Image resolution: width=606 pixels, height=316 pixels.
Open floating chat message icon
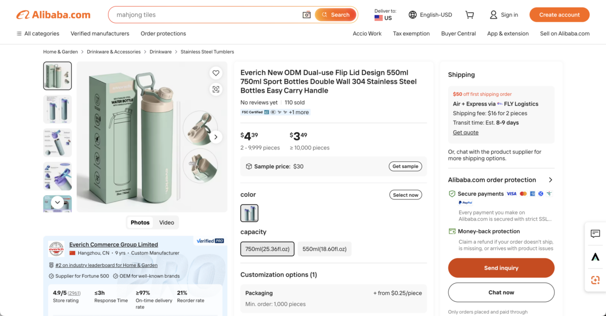(595, 234)
